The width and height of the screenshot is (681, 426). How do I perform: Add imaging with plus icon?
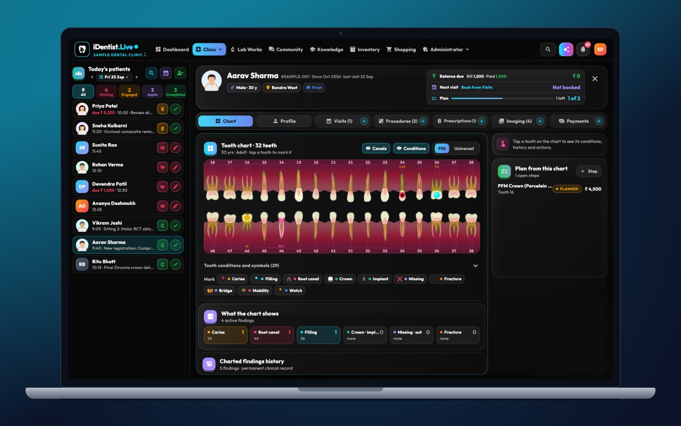click(540, 121)
